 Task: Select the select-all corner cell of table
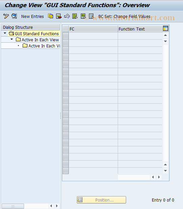[66, 29]
